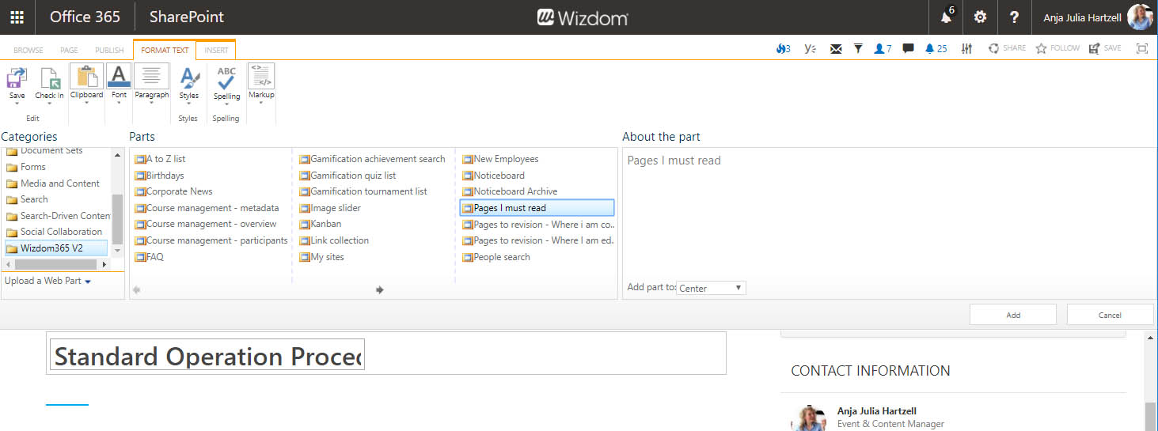The width and height of the screenshot is (1158, 431).
Task: Click the mail envelope icon
Action: coord(836,49)
